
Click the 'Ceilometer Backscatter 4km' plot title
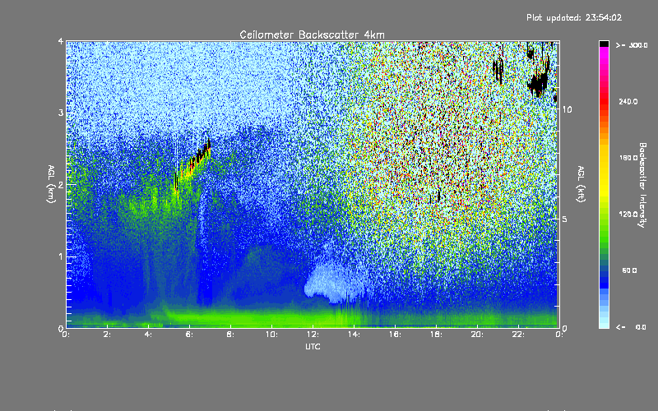[312, 35]
